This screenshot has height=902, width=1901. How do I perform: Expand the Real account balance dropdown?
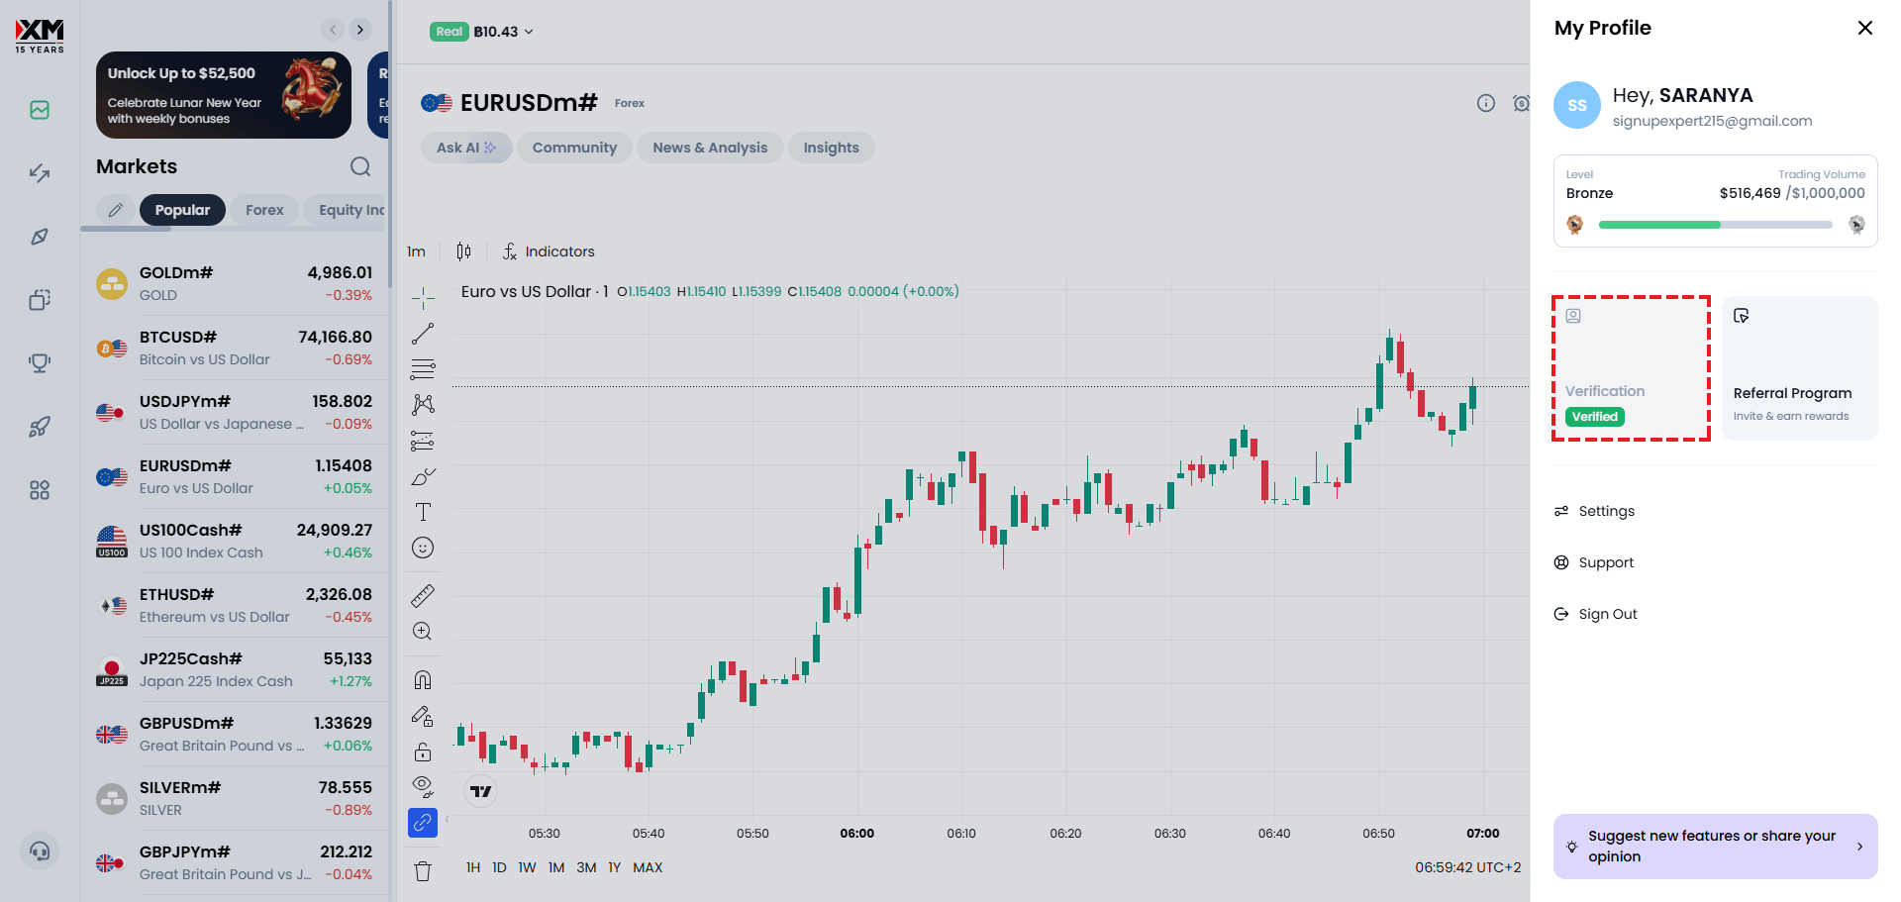pos(482,32)
